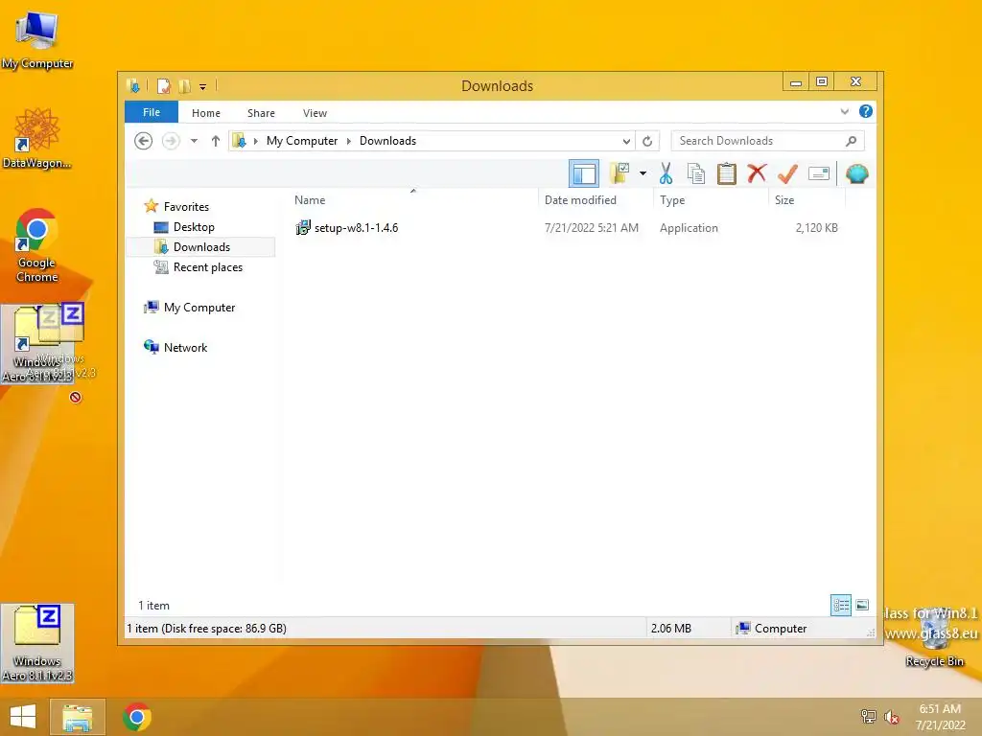Click the Rename label icon

point(819,173)
